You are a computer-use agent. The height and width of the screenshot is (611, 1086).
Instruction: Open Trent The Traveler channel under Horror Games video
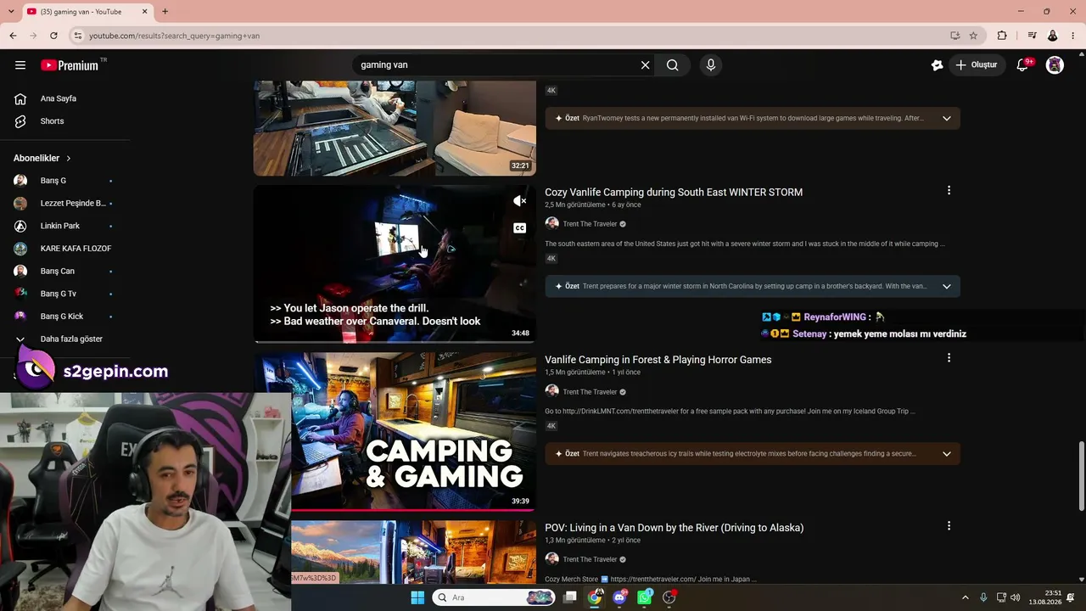[590, 392]
